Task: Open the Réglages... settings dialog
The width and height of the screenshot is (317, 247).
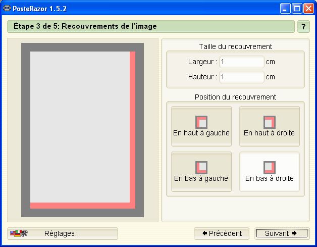Action: [63, 234]
